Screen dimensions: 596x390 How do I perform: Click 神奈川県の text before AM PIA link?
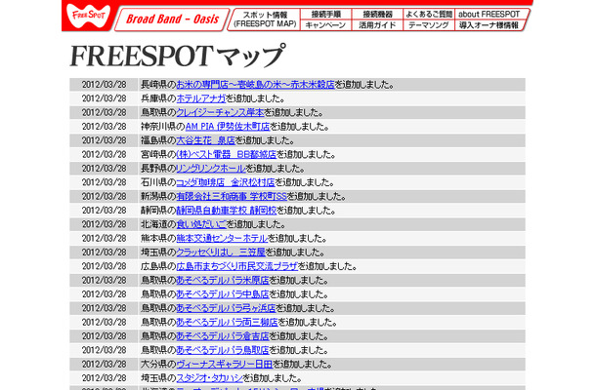point(163,127)
